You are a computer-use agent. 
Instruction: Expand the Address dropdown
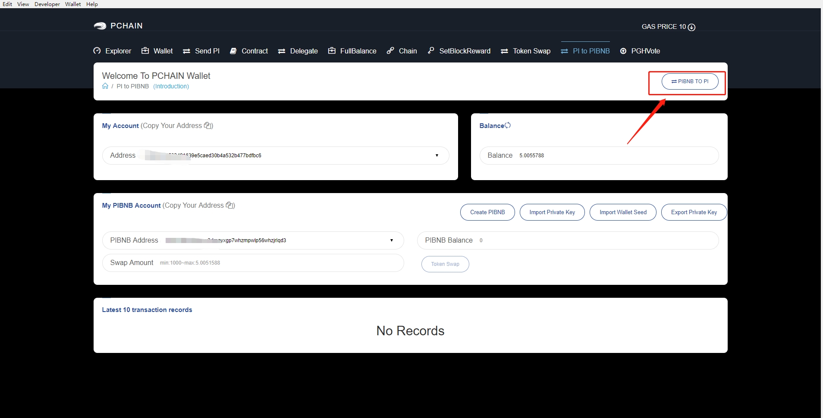point(437,156)
